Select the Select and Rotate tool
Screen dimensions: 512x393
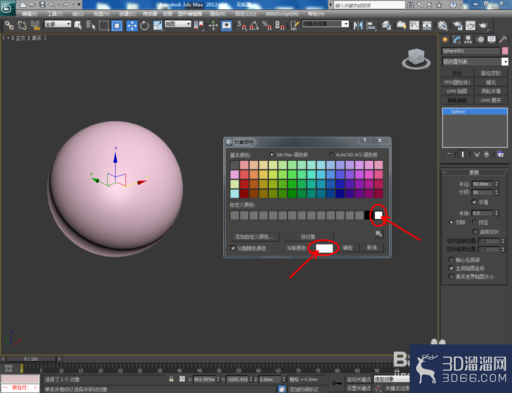point(144,25)
